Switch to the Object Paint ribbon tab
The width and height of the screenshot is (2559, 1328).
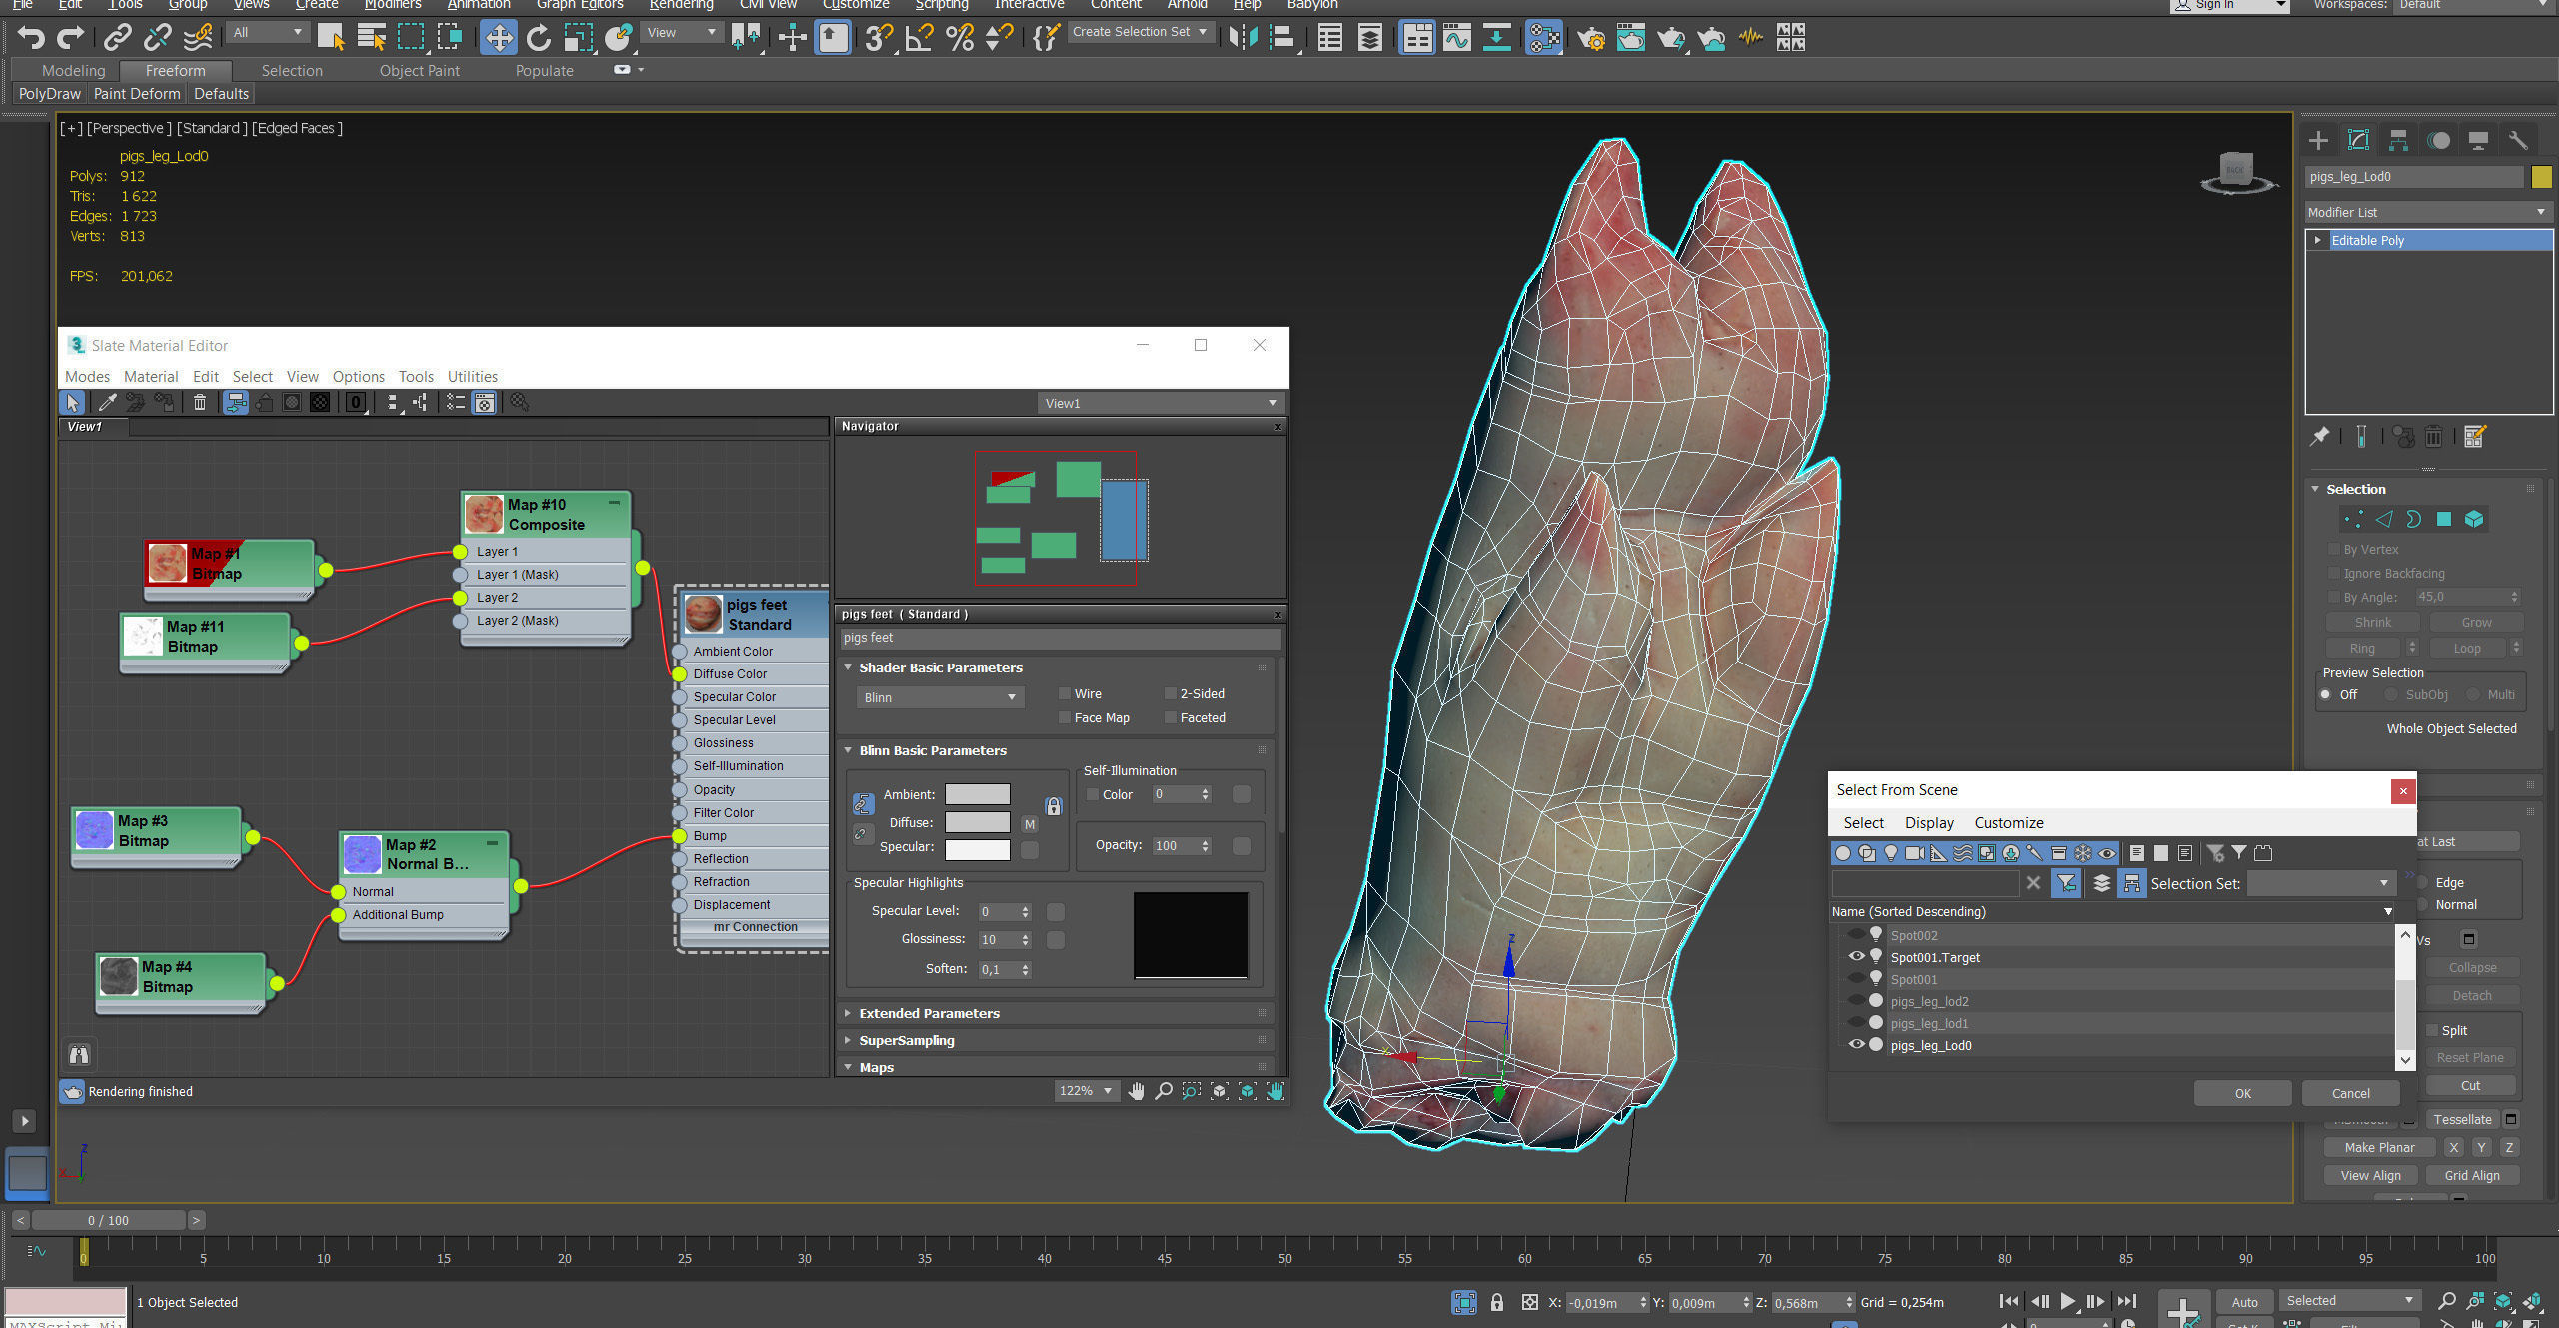(419, 71)
